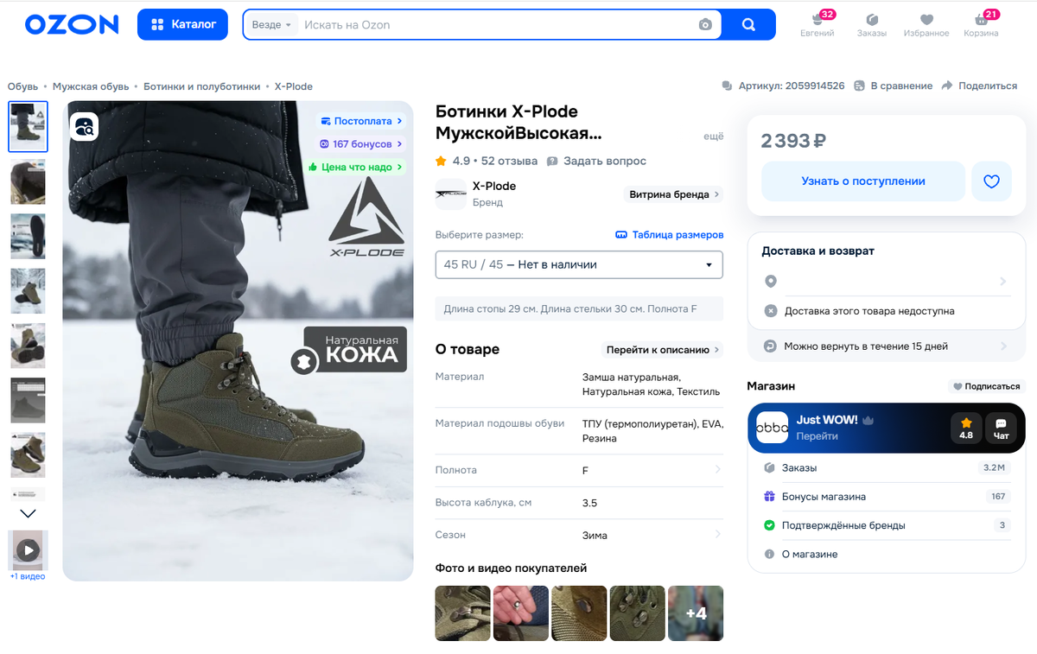Click Цена что надо badge

click(x=356, y=168)
